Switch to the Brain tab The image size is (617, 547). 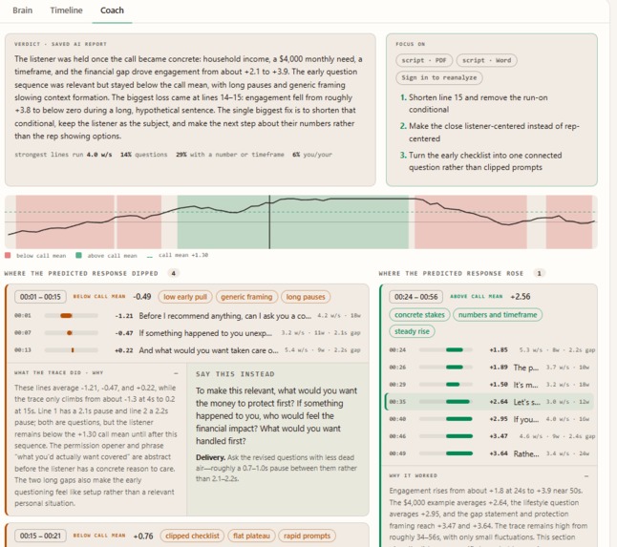pos(22,11)
